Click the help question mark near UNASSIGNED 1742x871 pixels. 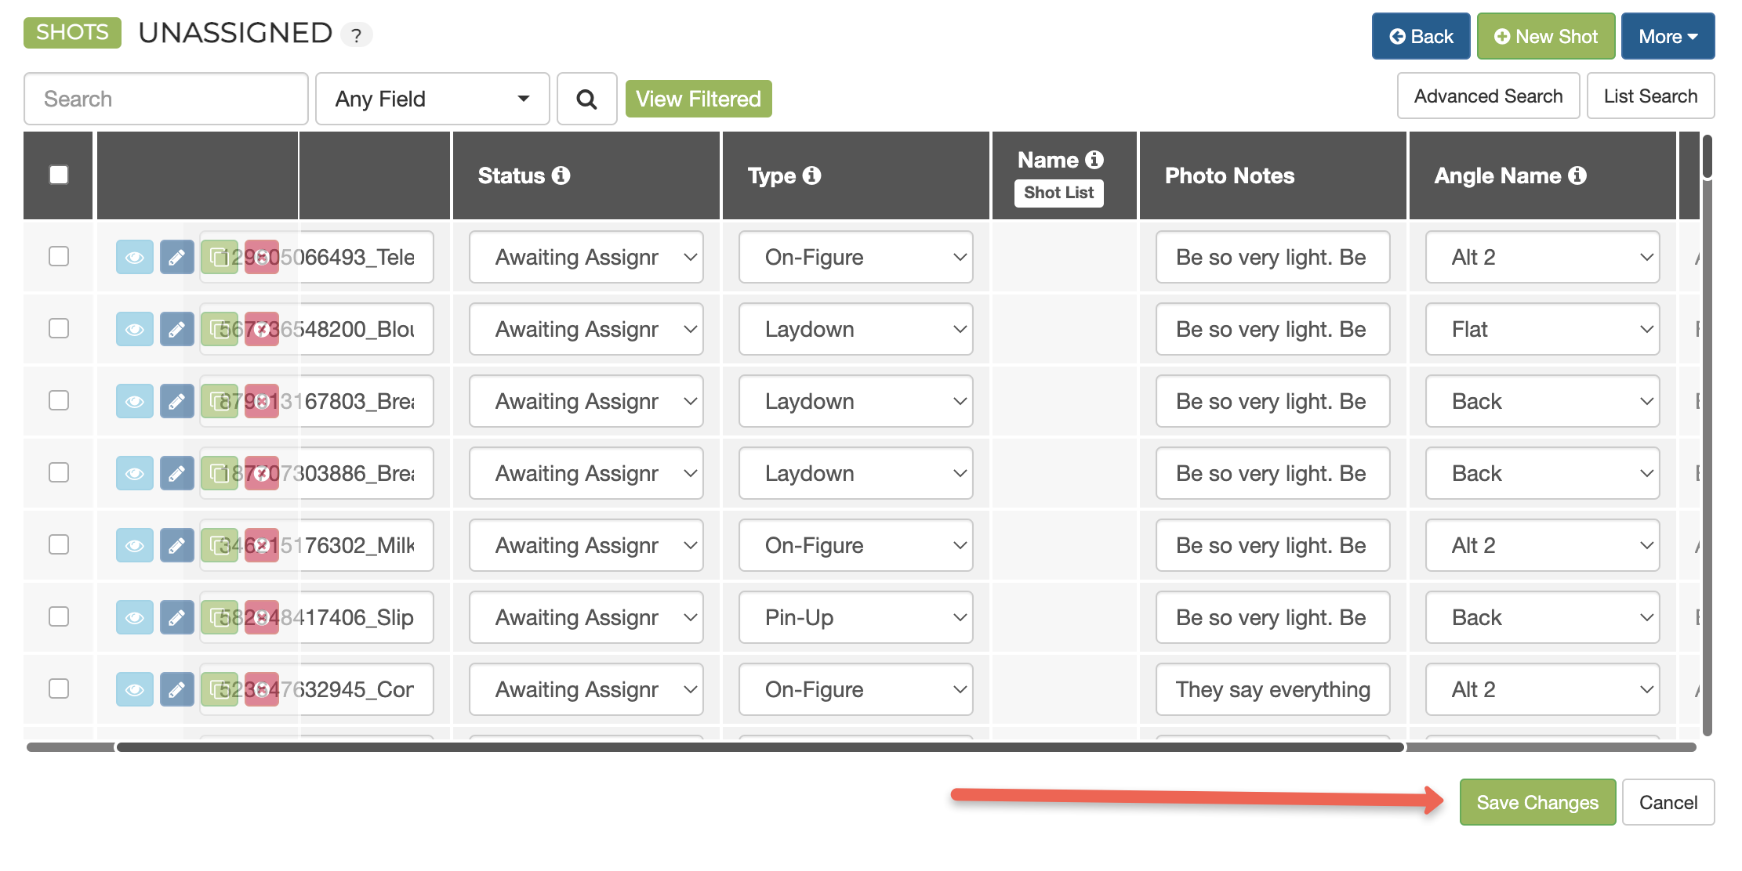[x=356, y=35]
